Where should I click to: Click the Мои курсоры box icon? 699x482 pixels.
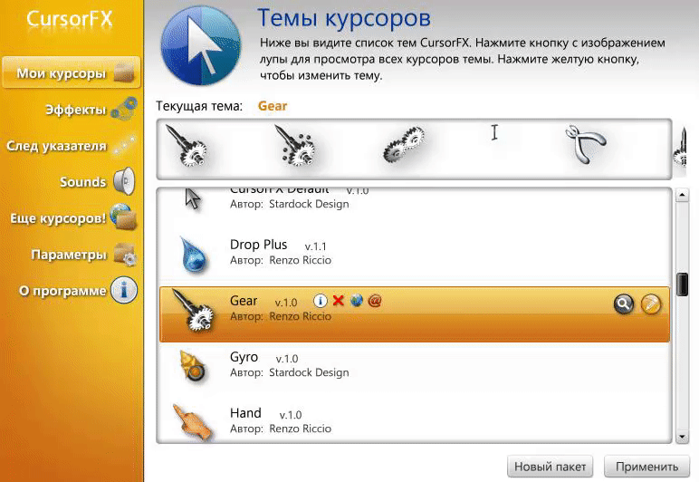click(x=124, y=73)
